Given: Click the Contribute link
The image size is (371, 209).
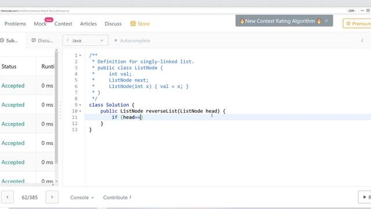Looking at the screenshot, I should (115, 197).
